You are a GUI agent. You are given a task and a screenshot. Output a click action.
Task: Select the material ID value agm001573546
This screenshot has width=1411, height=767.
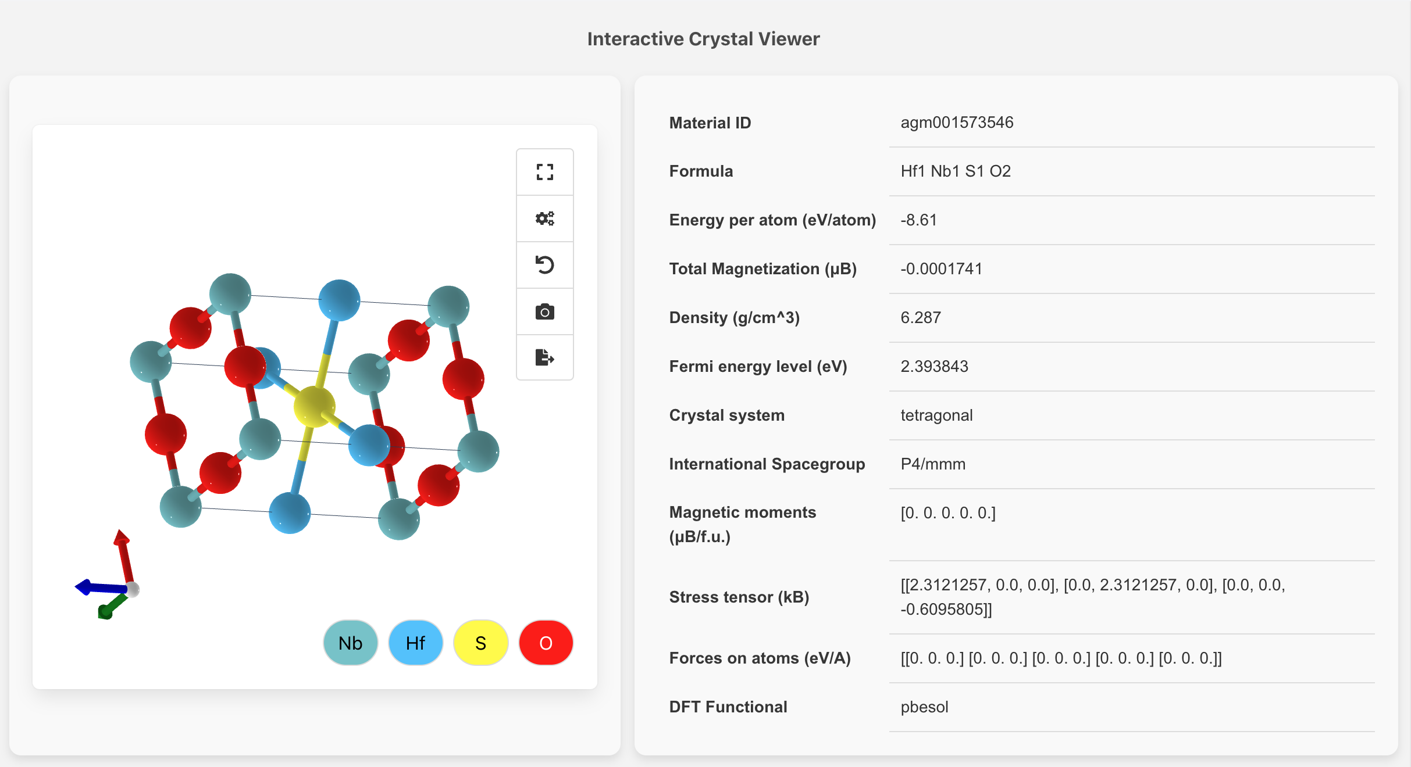click(957, 123)
